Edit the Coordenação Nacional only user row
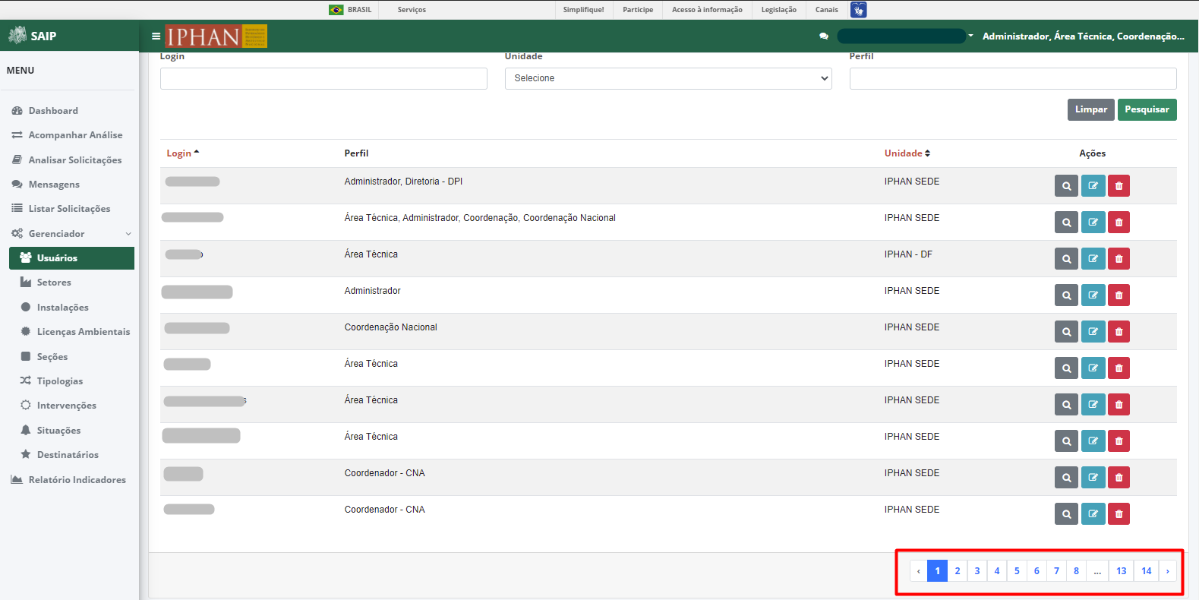The height and width of the screenshot is (600, 1199). pyautogui.click(x=1093, y=332)
